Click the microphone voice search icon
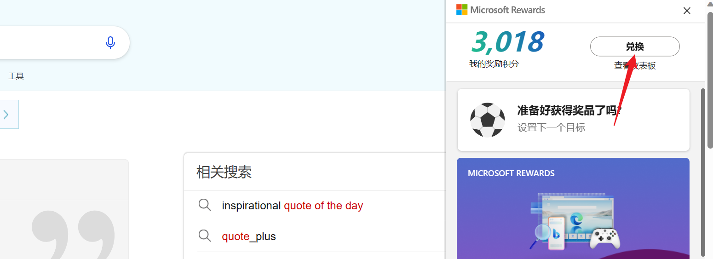Image resolution: width=713 pixels, height=259 pixels. (110, 42)
